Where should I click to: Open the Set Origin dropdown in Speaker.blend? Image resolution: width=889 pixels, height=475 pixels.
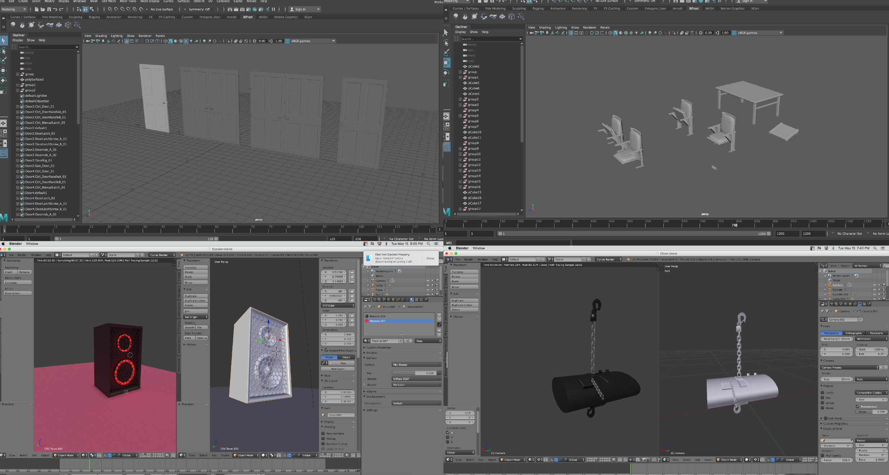click(x=196, y=317)
